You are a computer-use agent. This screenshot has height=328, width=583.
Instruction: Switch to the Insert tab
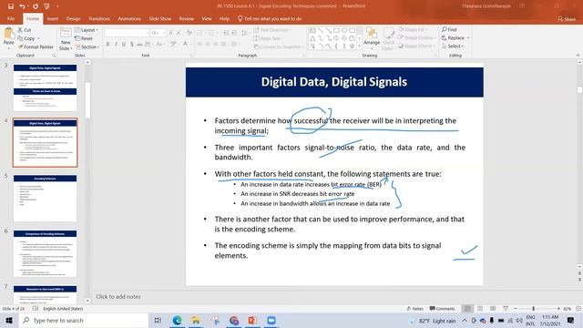53,18
